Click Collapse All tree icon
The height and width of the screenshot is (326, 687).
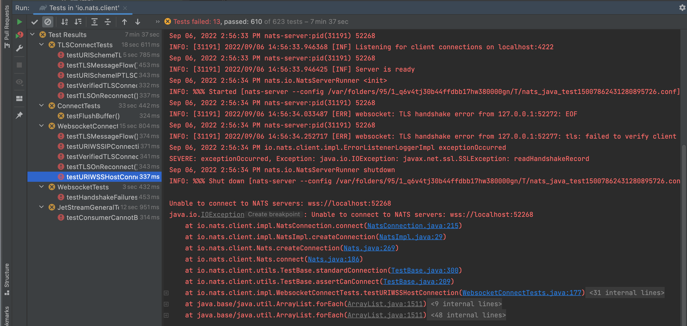pyautogui.click(x=108, y=22)
